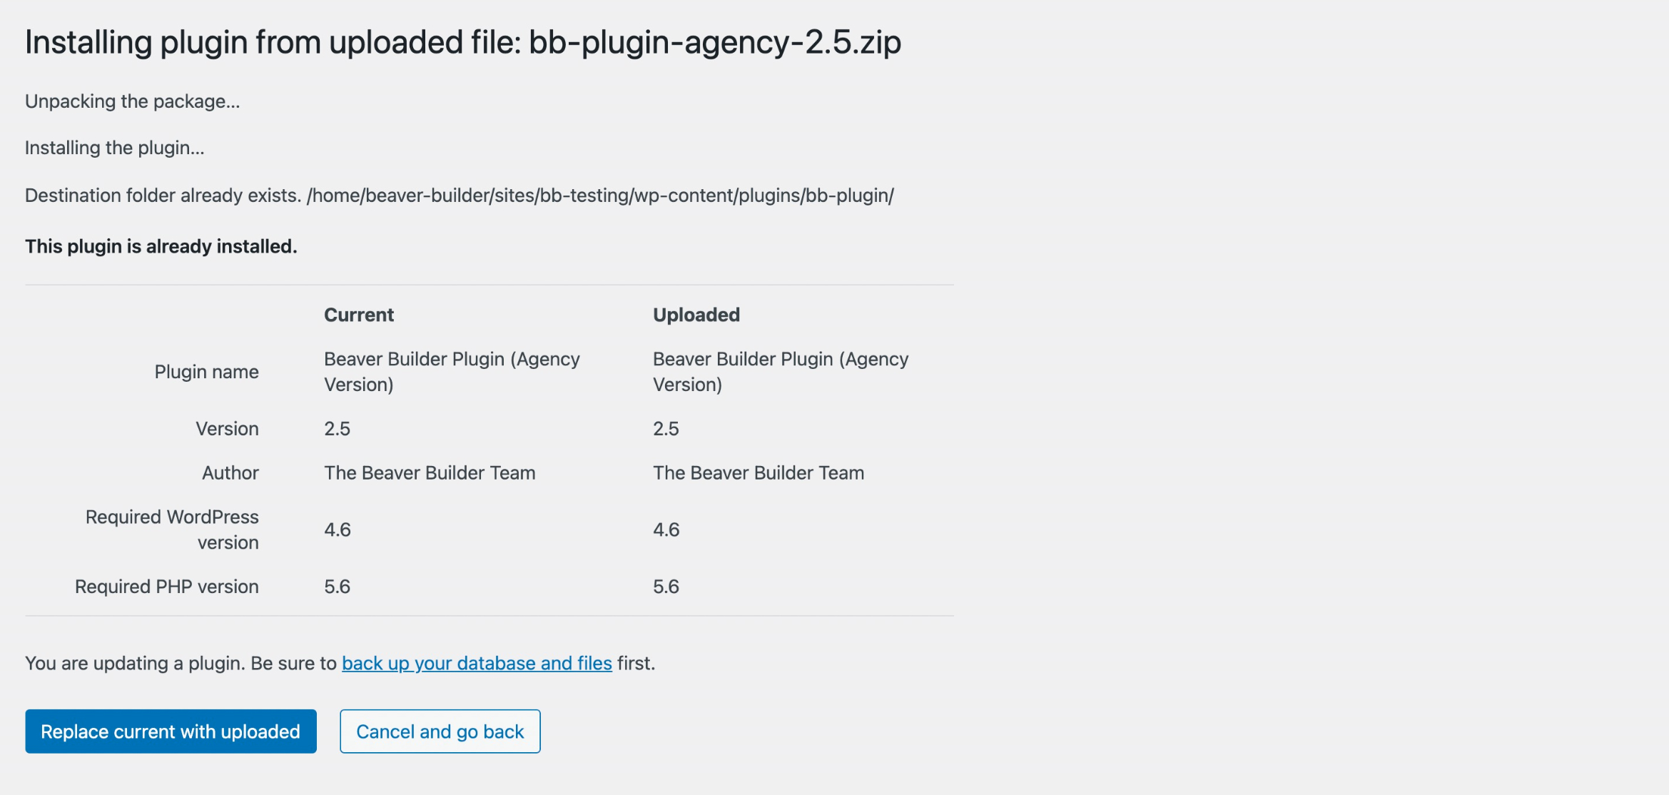
Task: Click the Author row label
Action: tap(230, 473)
